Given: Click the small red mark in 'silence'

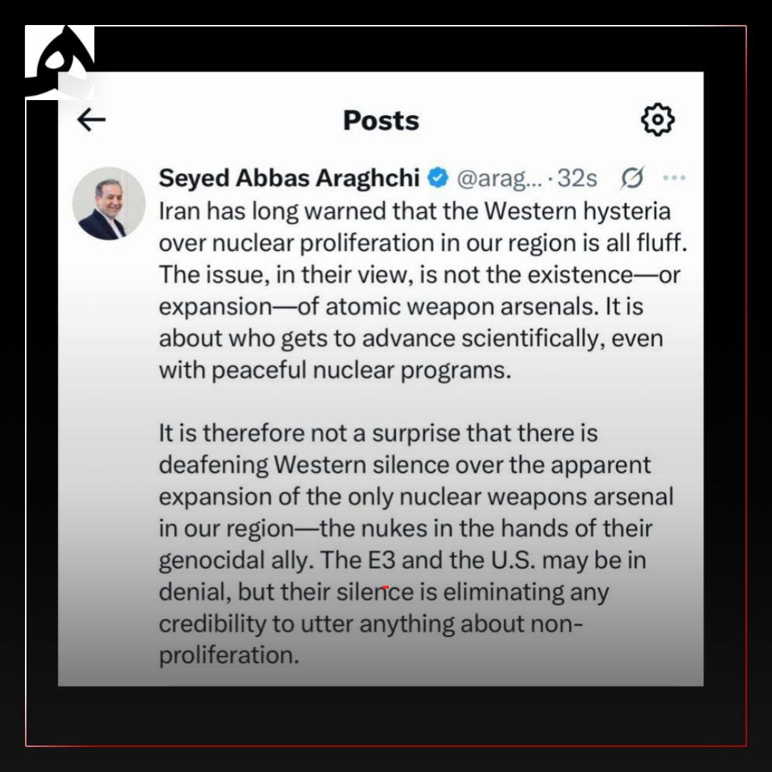Looking at the screenshot, I should pyautogui.click(x=385, y=588).
